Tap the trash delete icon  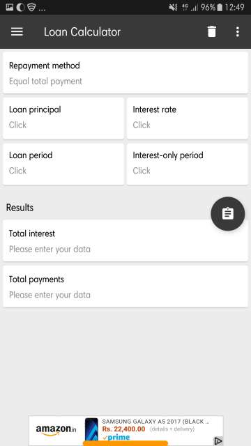[212, 31]
